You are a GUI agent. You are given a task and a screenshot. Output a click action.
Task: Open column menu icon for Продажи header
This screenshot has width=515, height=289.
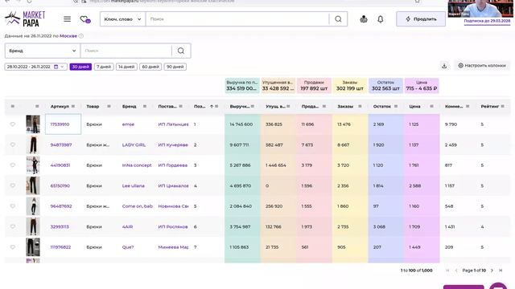pos(324,107)
